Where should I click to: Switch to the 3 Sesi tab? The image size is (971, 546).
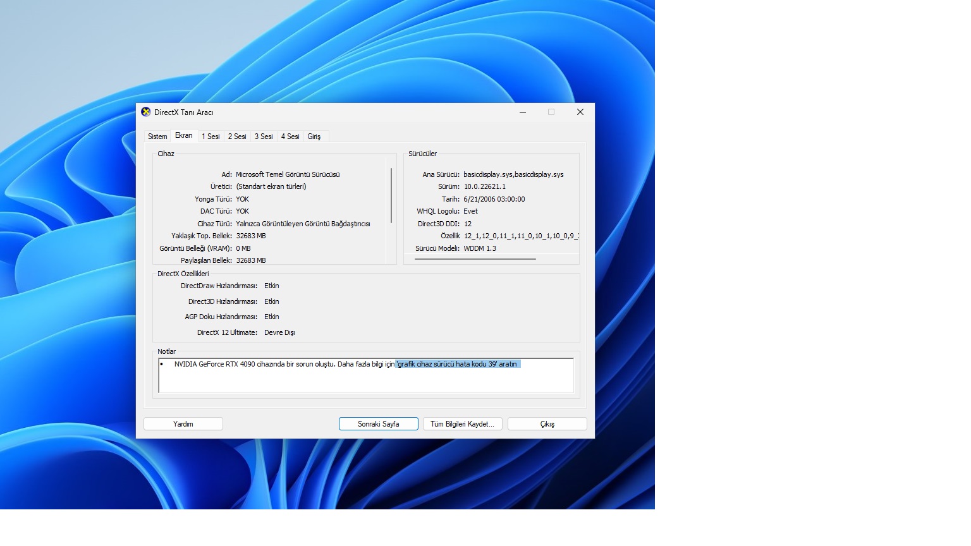point(264,136)
